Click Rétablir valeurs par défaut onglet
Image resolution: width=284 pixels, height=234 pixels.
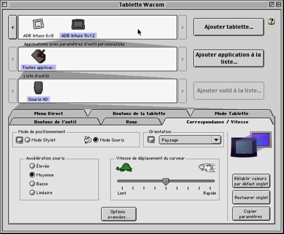tap(251, 181)
